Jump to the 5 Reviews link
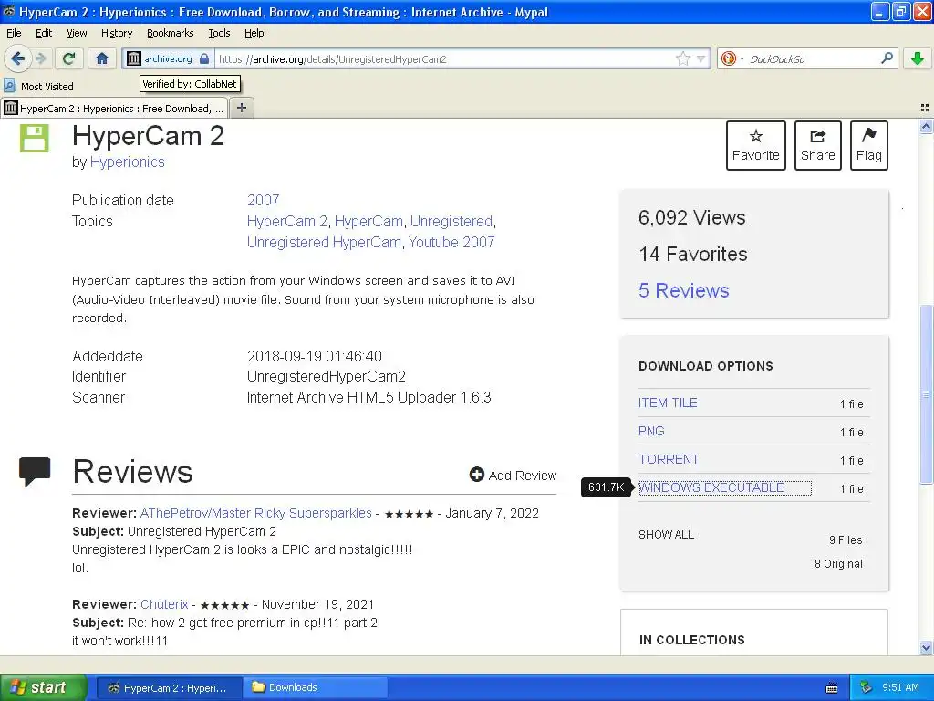 coord(684,290)
